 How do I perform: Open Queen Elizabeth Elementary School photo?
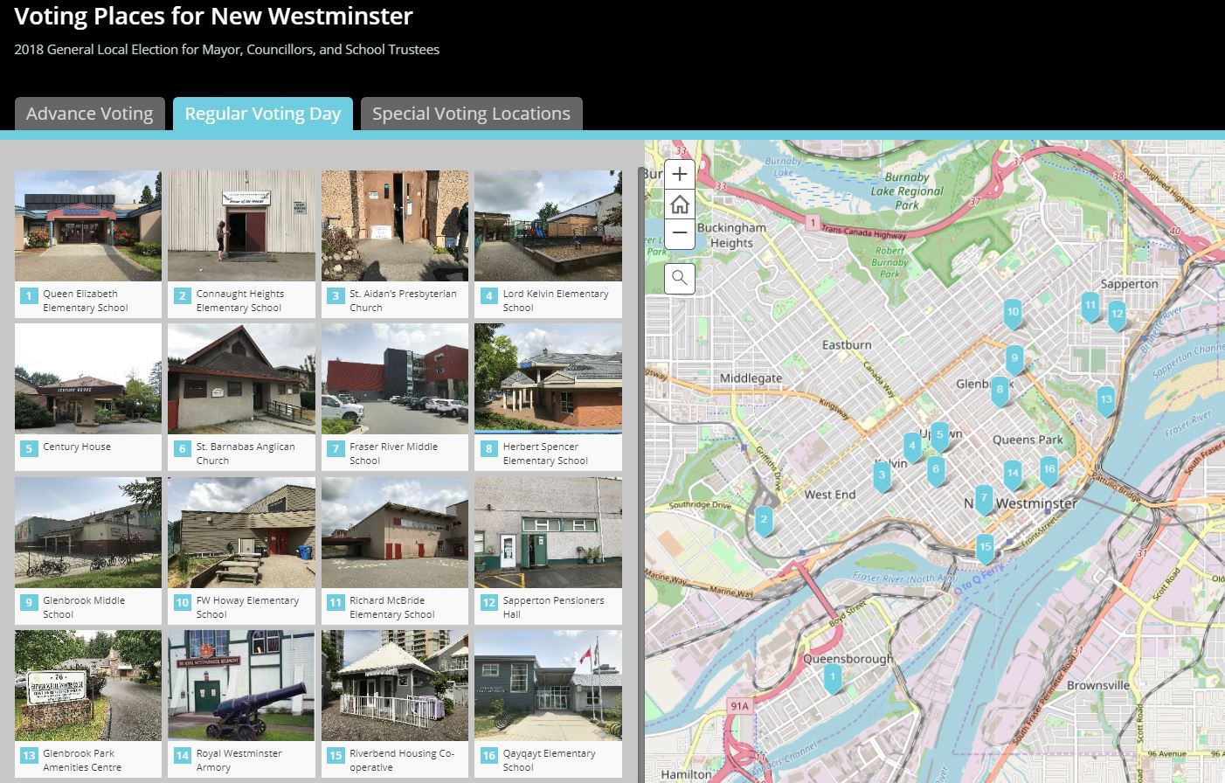(88, 225)
